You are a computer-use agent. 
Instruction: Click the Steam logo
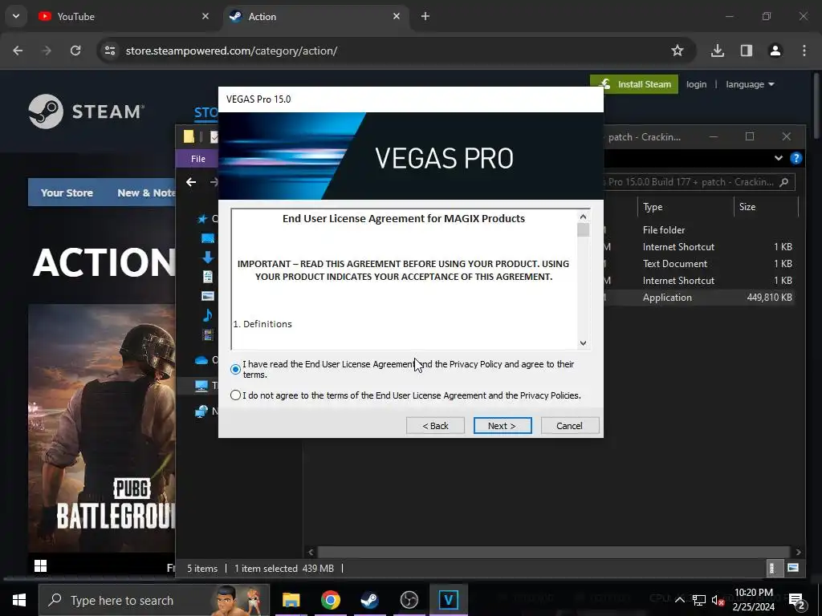(x=87, y=111)
